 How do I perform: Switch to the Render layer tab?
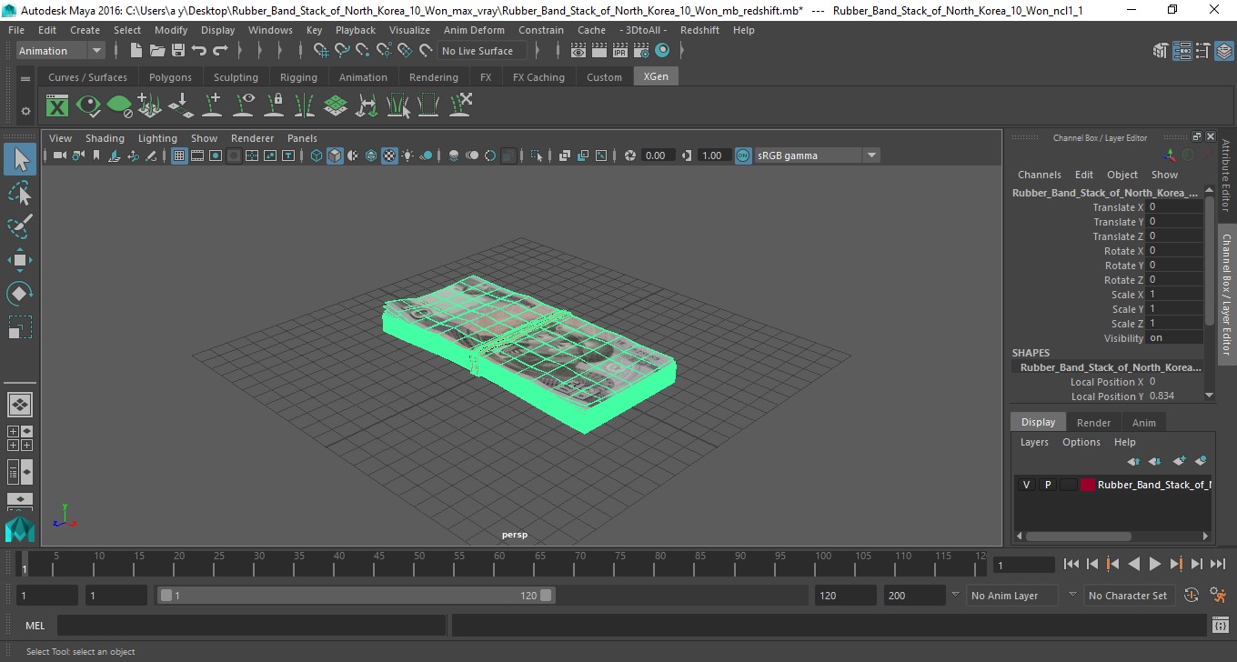pyautogui.click(x=1093, y=423)
